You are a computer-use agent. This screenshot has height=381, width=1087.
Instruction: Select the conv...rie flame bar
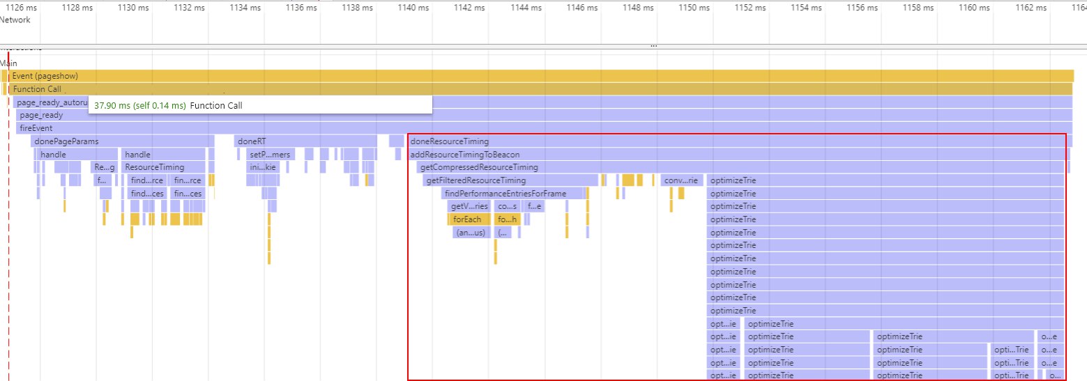click(681, 180)
